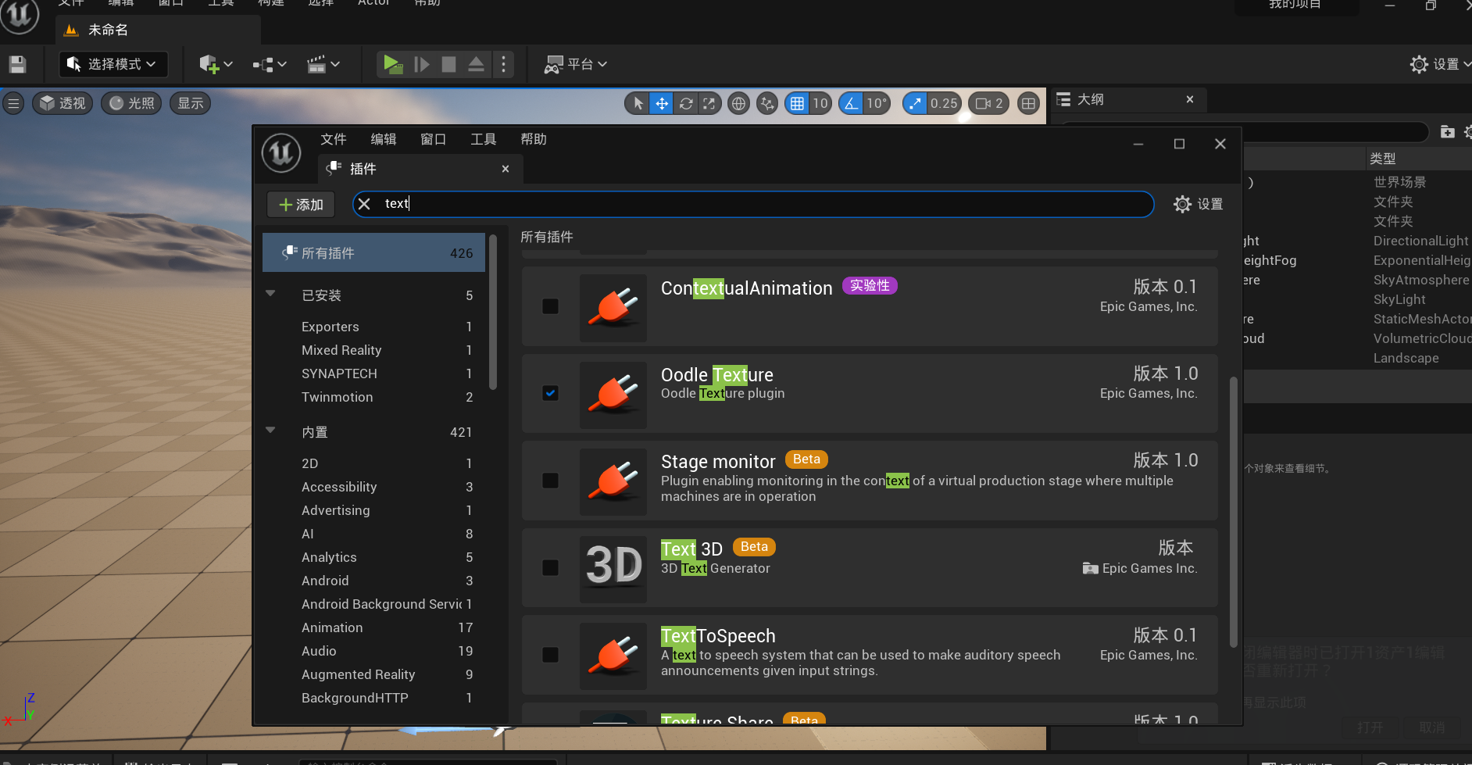Open the 工具 menu in plugin window

(x=483, y=139)
